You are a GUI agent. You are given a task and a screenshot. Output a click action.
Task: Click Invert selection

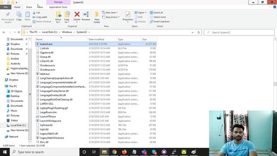point(160,22)
